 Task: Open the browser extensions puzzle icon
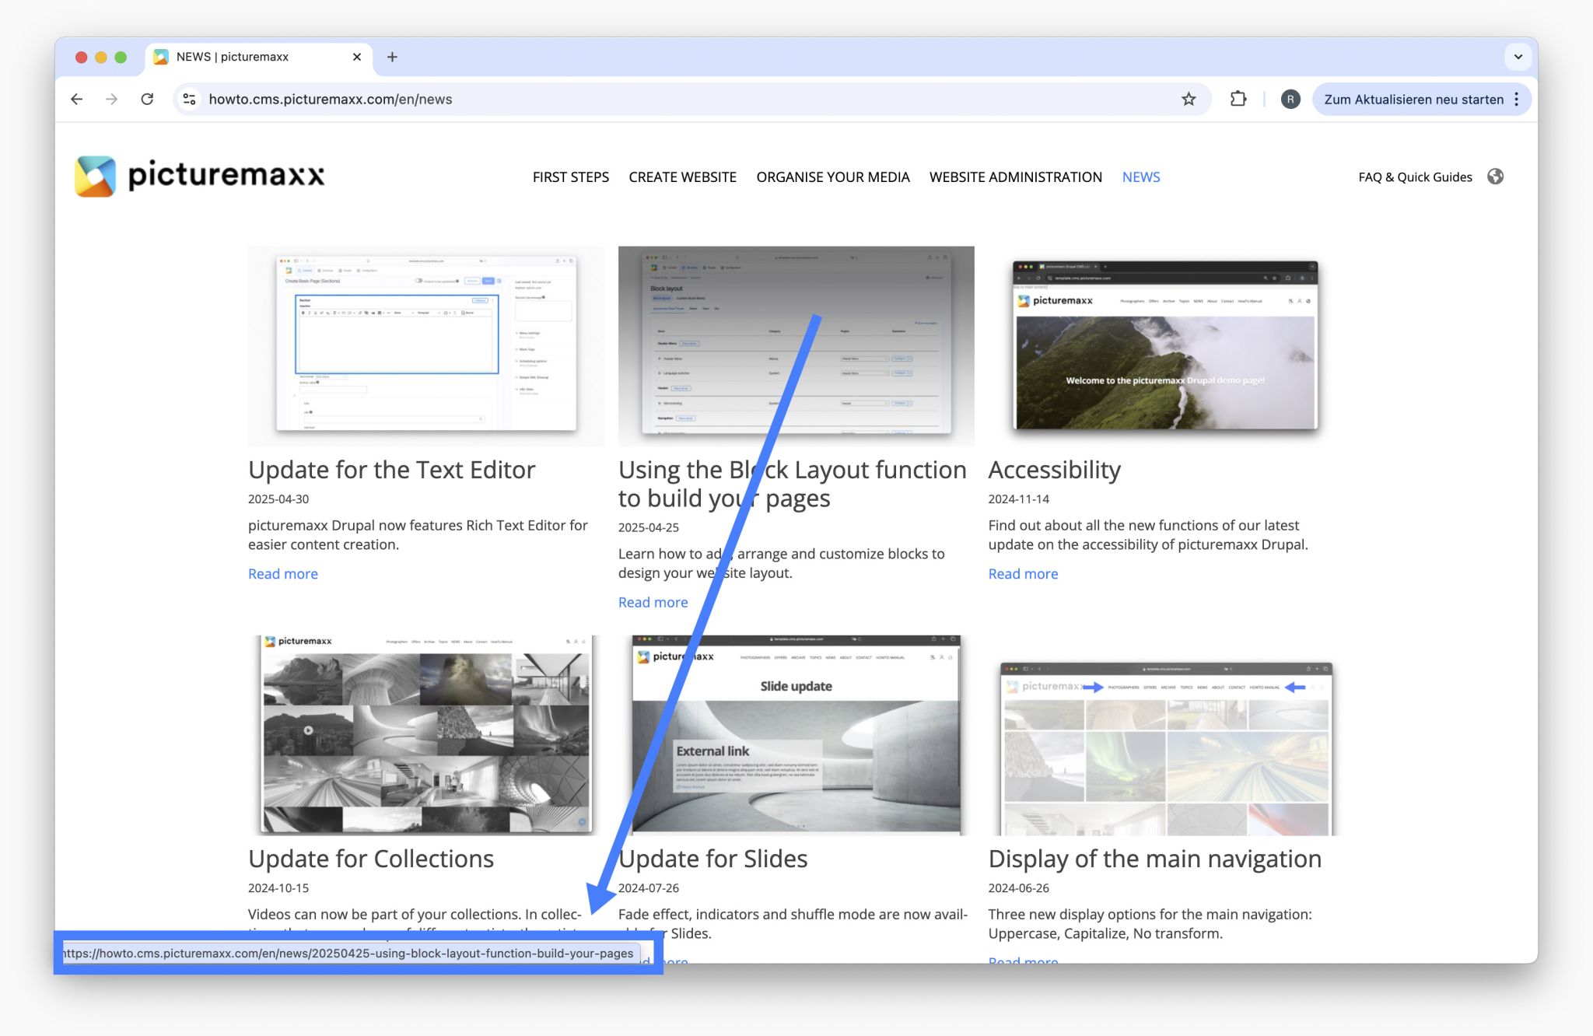coord(1238,99)
